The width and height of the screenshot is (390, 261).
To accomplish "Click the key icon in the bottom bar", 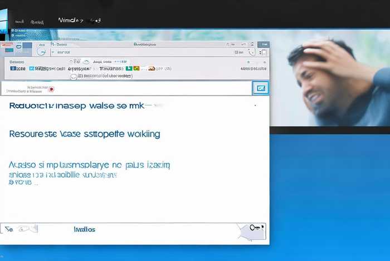I will click(x=256, y=228).
